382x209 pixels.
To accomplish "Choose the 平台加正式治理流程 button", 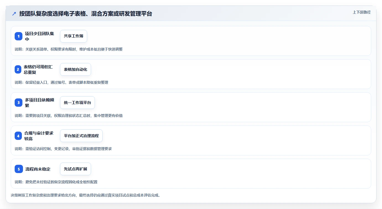I will click(81, 136).
